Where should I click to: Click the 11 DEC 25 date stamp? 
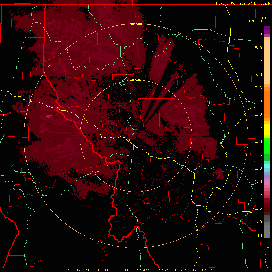click(183, 270)
